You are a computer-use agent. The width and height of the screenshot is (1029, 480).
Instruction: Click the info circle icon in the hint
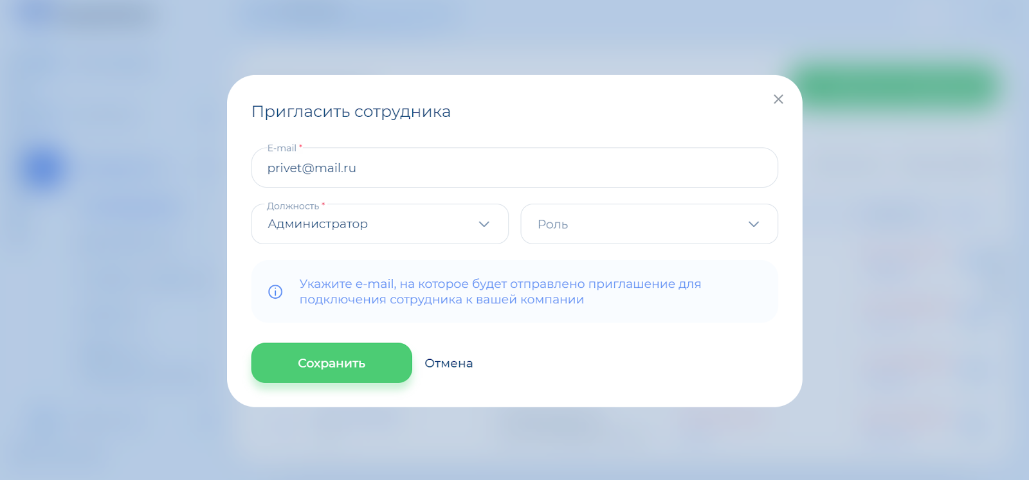coord(275,292)
